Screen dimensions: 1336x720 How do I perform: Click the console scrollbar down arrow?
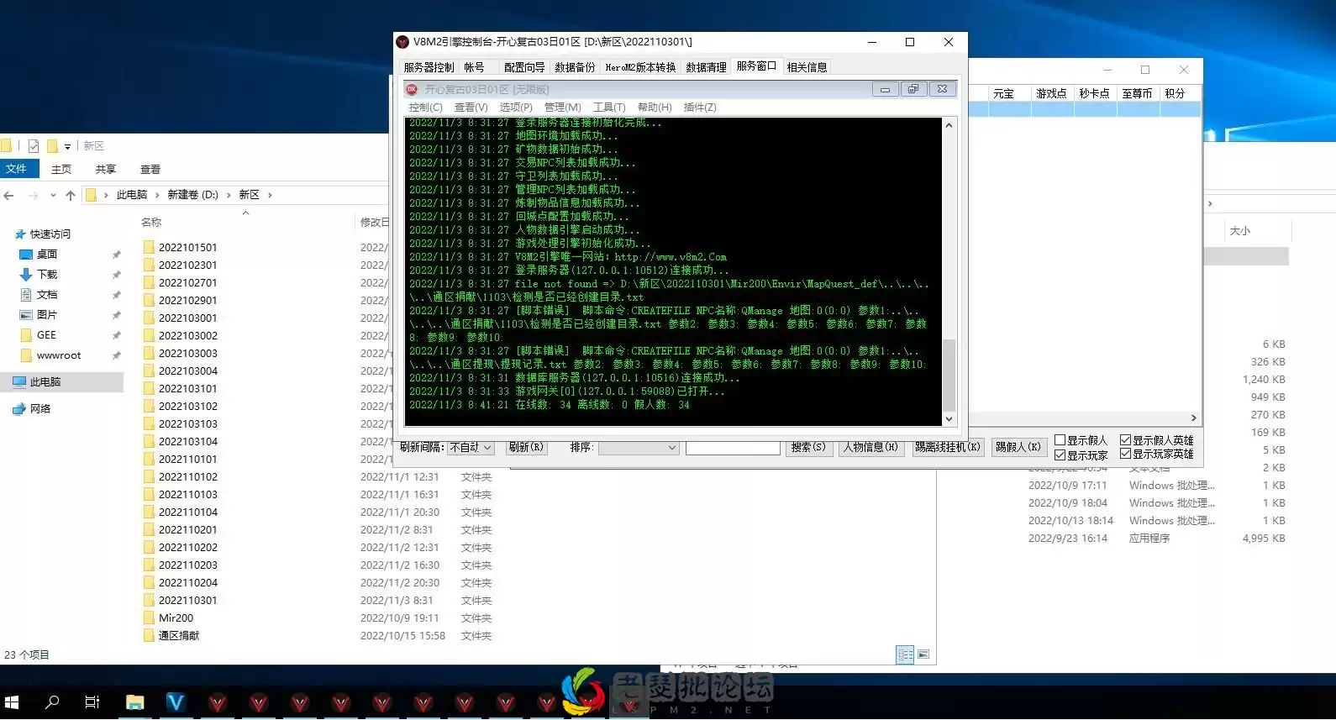point(949,418)
